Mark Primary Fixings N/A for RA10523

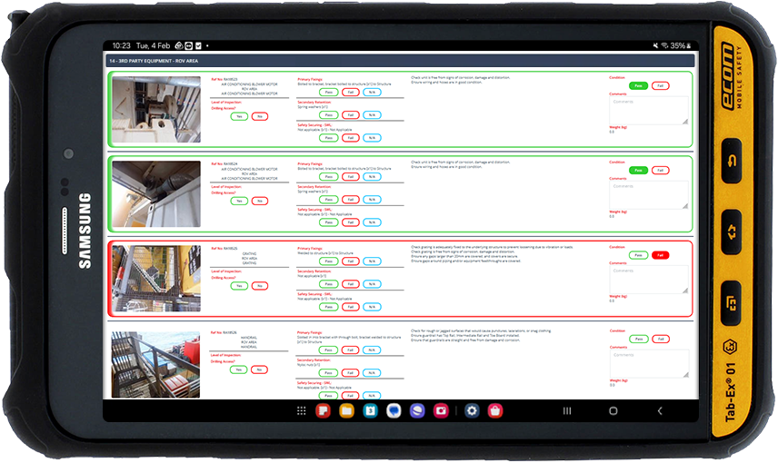(x=372, y=93)
